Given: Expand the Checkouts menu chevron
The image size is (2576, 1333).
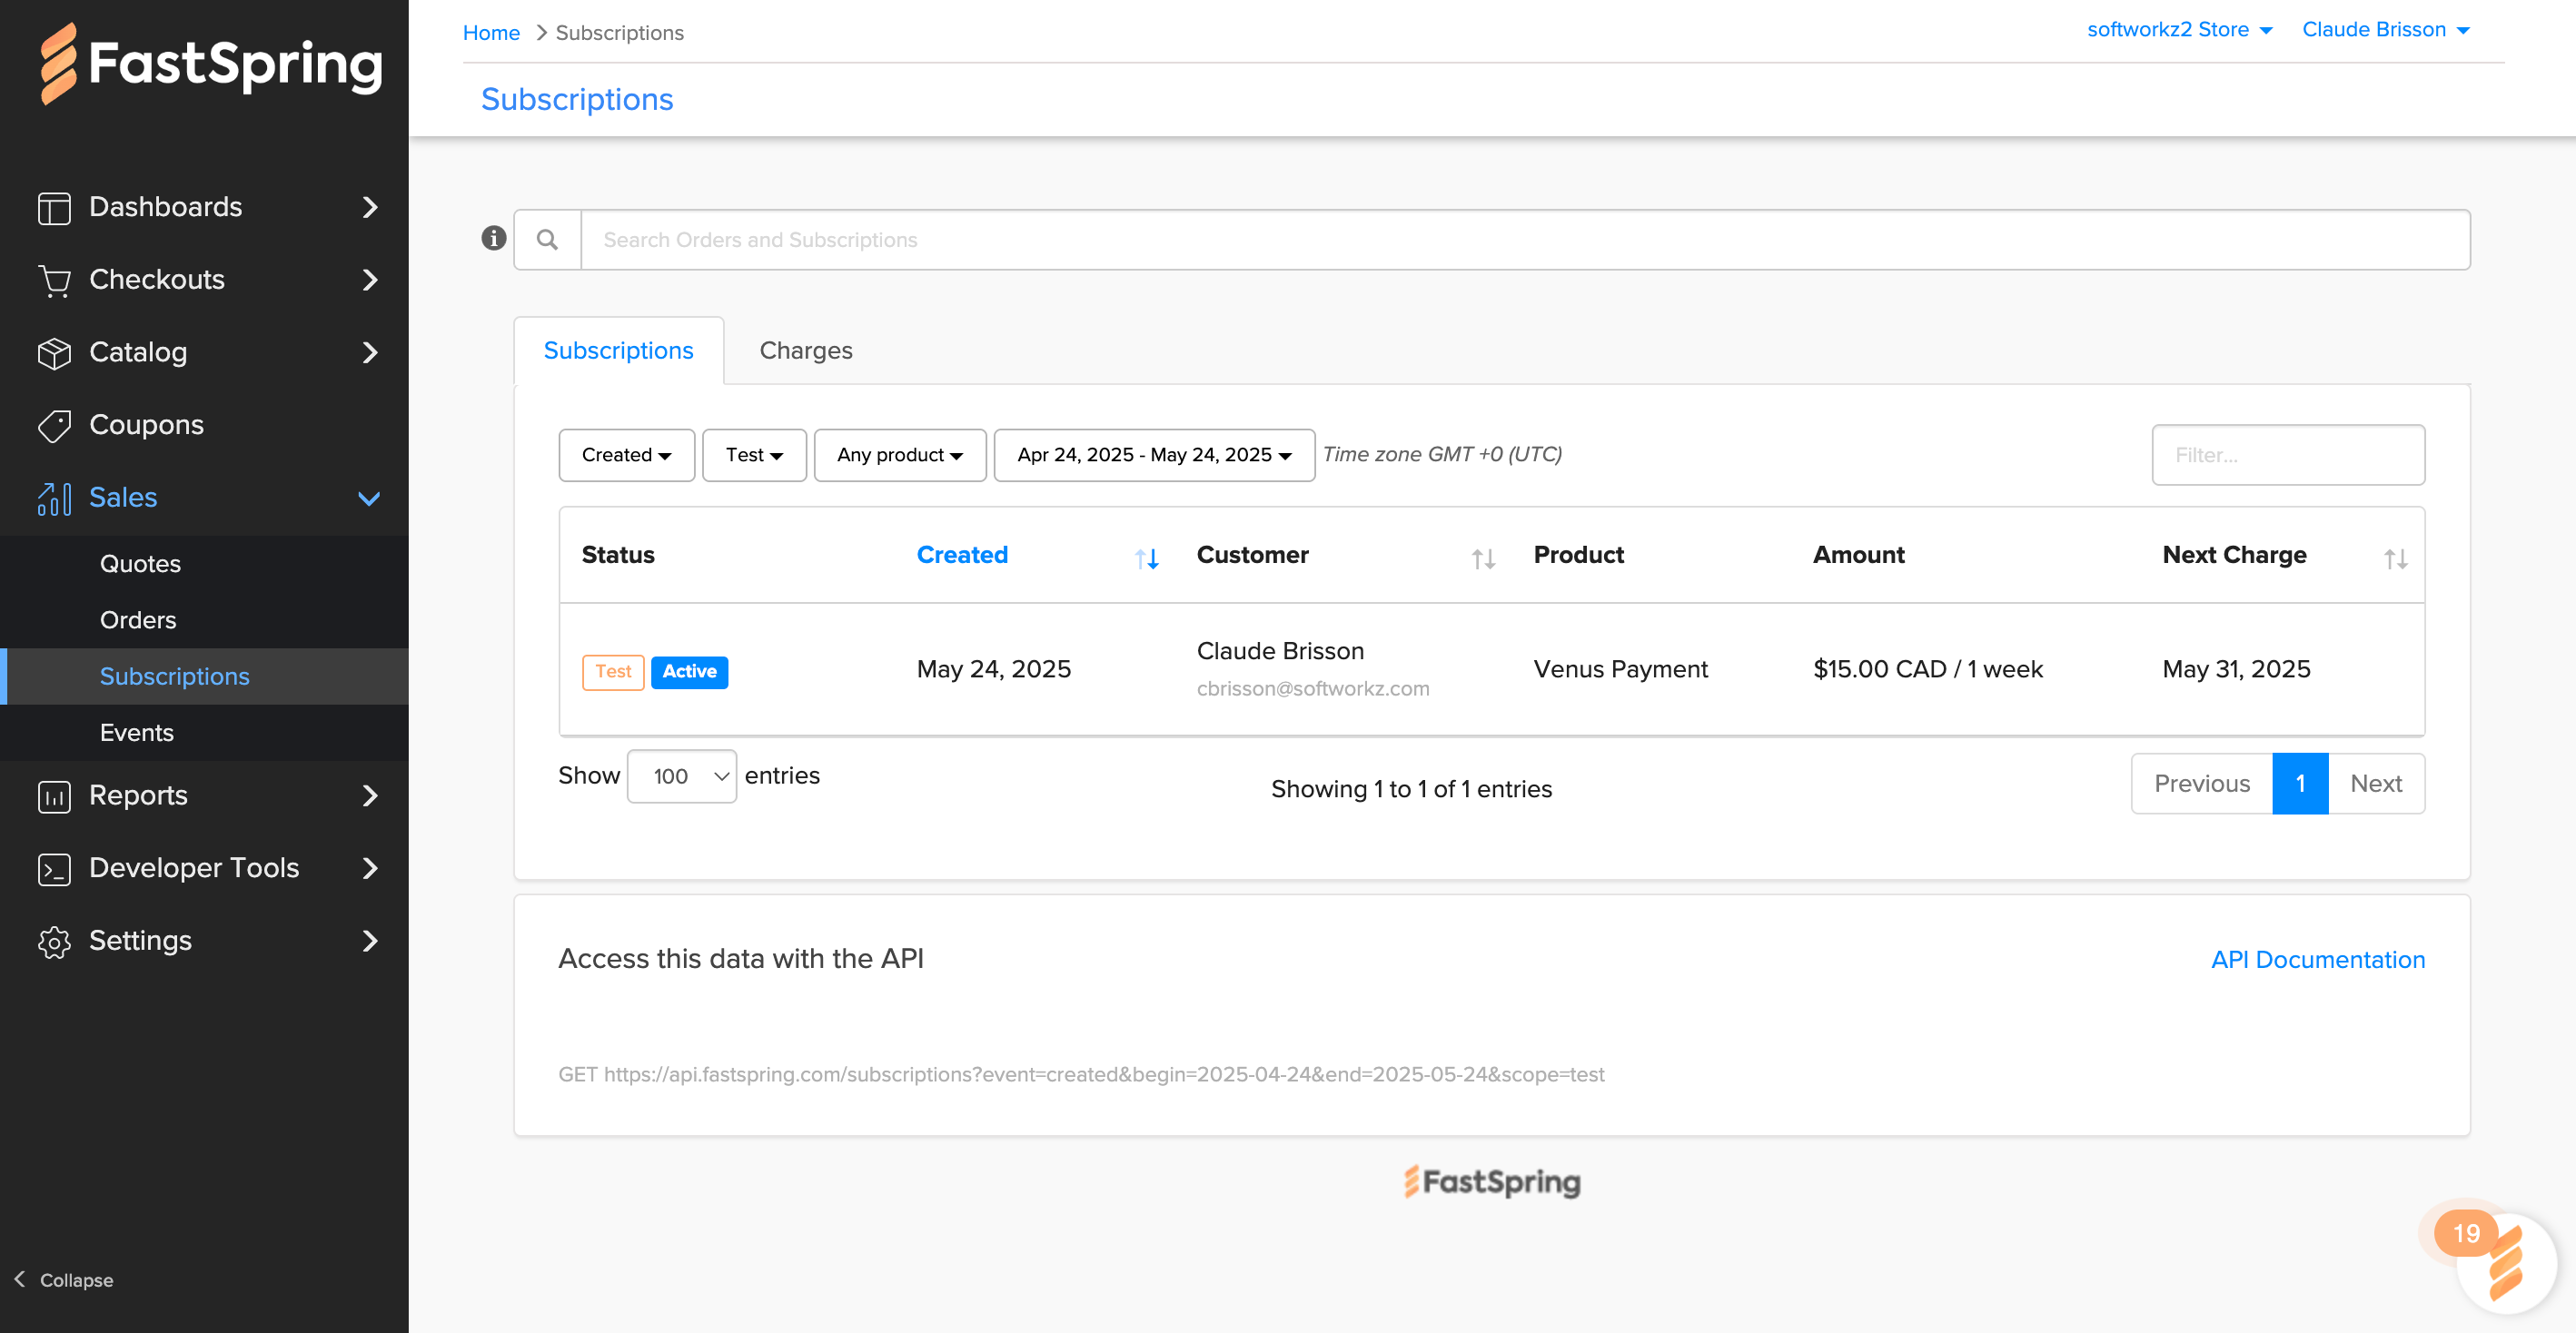Looking at the screenshot, I should (x=369, y=280).
